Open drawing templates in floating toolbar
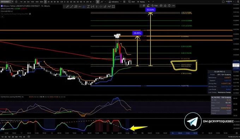This screenshot has width=240, height=139. pos(144,6)
